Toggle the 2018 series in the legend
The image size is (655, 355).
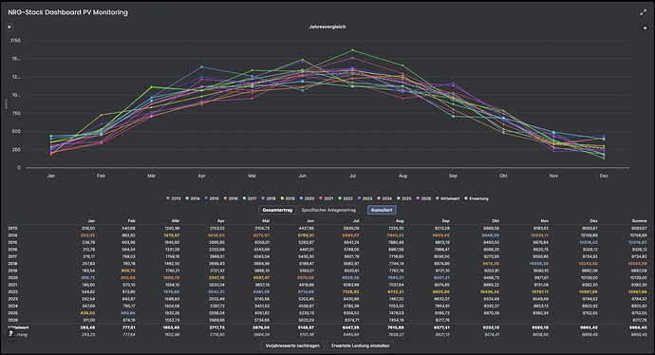pyautogui.click(x=269, y=198)
